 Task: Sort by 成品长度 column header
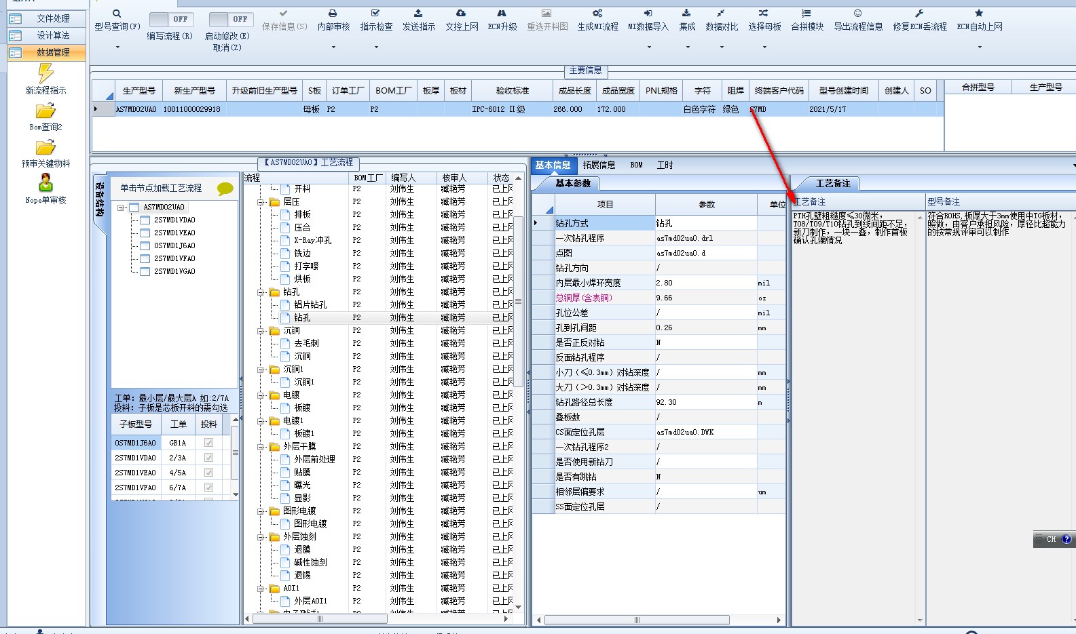574,90
